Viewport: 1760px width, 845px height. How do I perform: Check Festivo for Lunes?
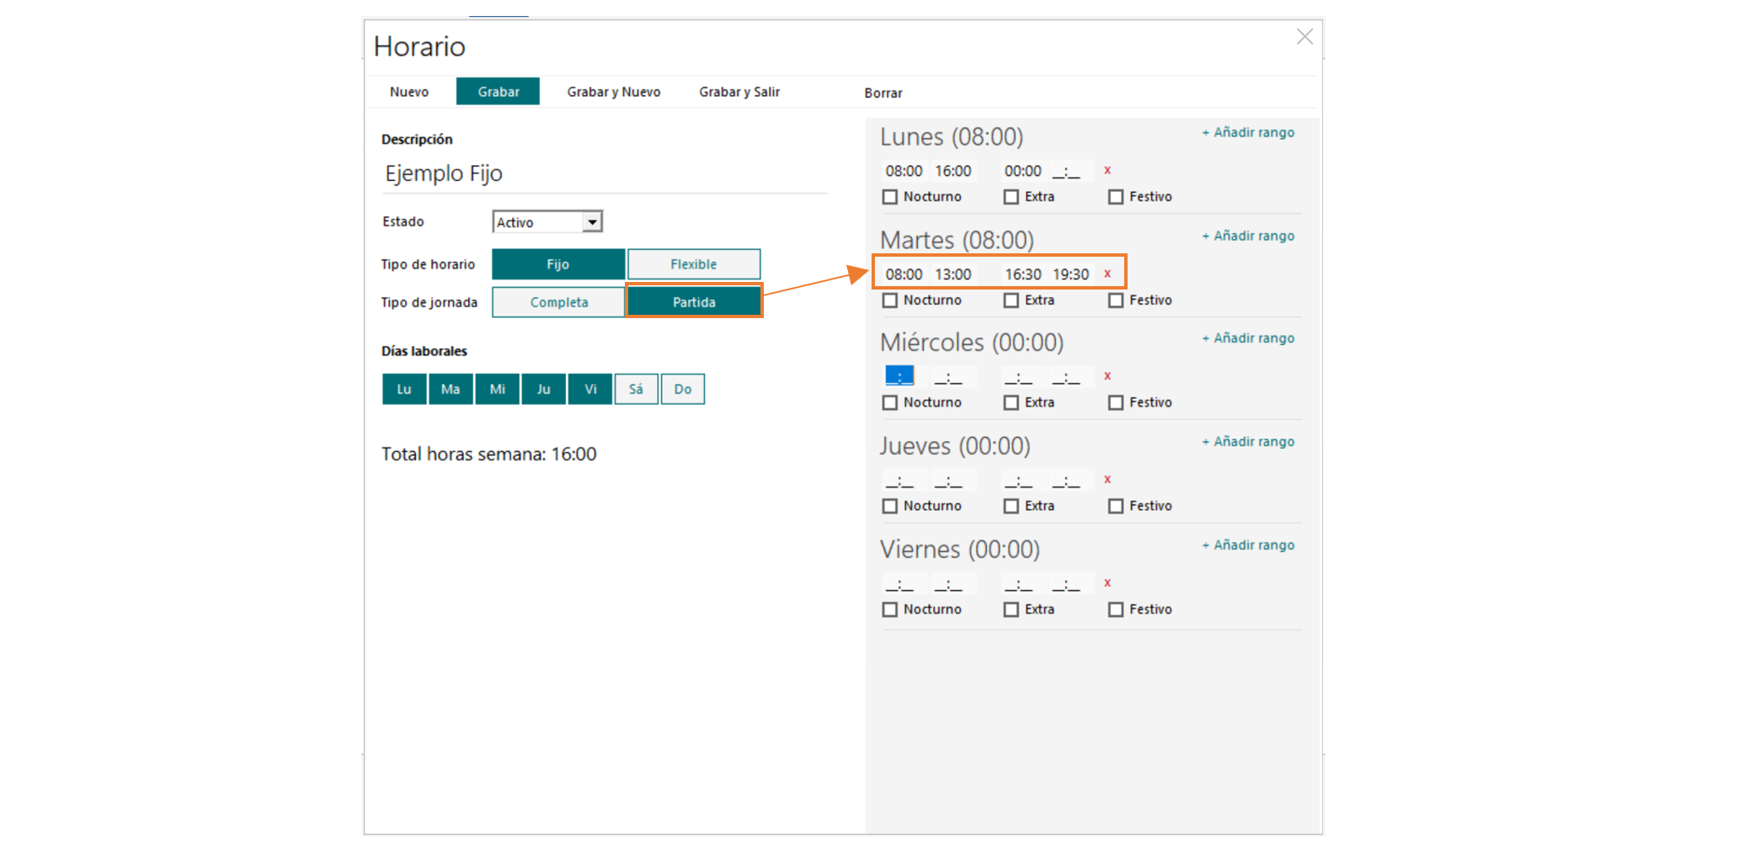1116,197
